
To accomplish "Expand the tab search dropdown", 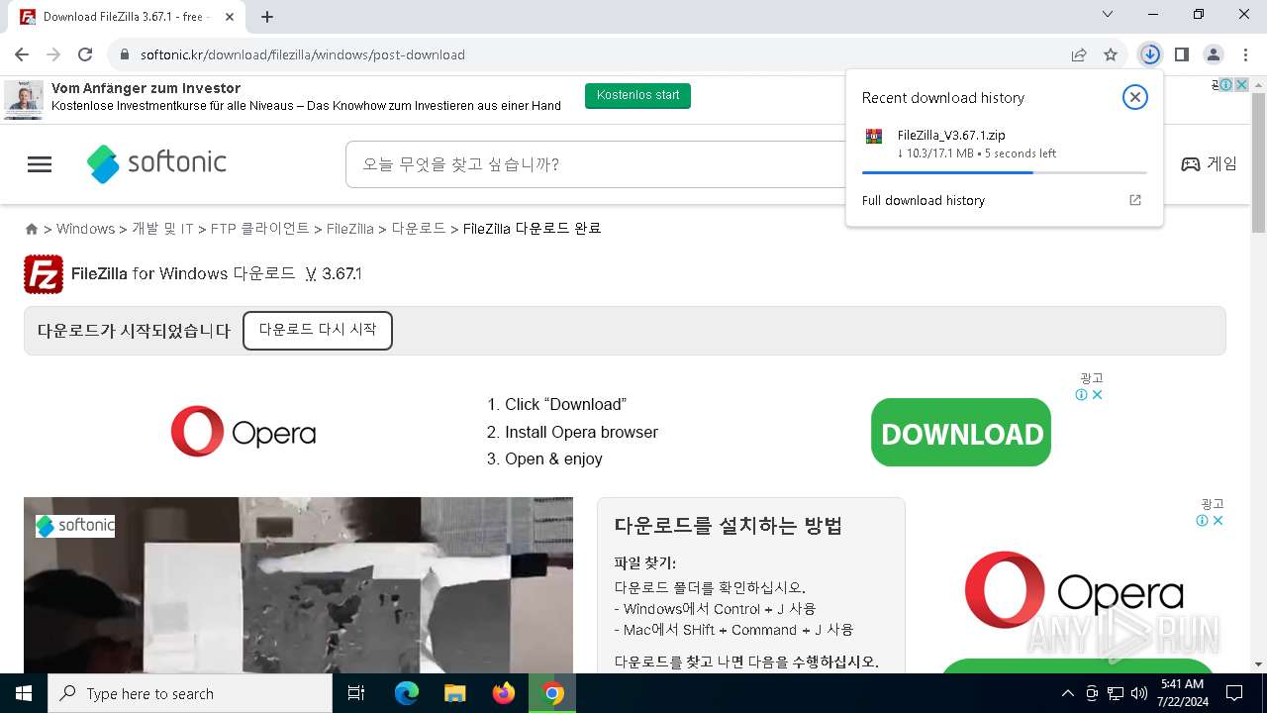I will 1108,14.
